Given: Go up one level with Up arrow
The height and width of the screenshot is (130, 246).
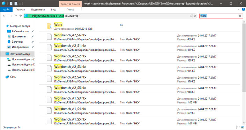Looking at the screenshot, I should click(x=21, y=16).
